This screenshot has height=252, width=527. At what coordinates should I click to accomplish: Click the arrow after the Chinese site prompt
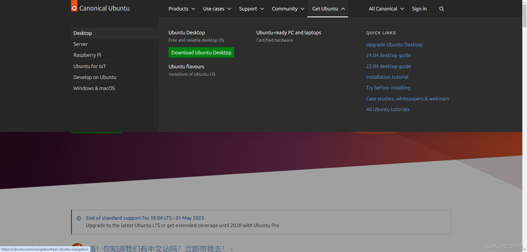232,249
